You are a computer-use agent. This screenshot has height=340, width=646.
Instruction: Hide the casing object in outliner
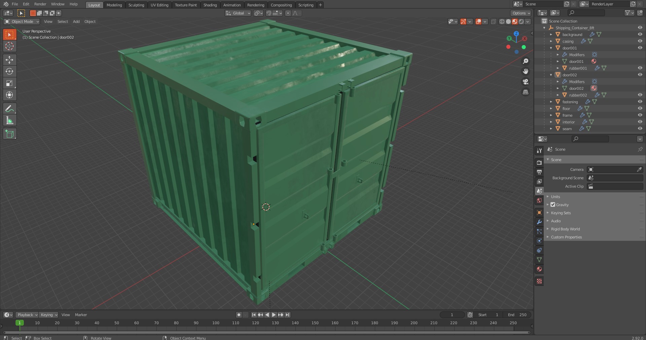(640, 41)
